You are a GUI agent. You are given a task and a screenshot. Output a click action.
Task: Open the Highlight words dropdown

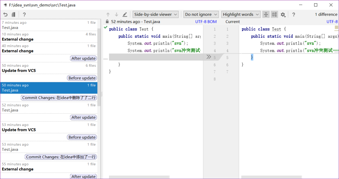241,15
